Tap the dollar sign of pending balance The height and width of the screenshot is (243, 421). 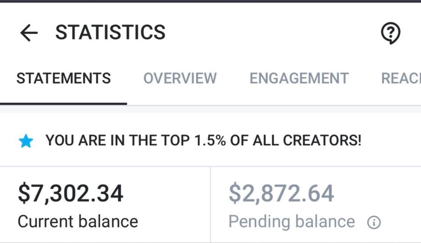(235, 193)
